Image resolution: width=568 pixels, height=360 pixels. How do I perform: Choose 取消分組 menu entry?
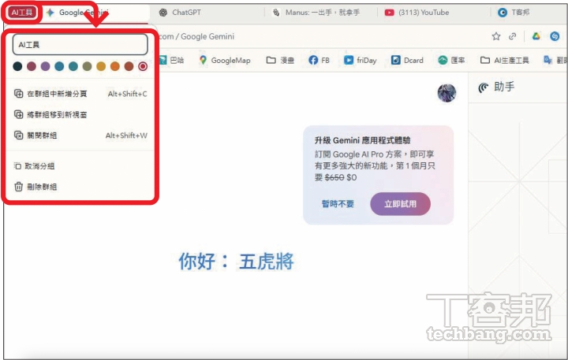tap(80, 166)
